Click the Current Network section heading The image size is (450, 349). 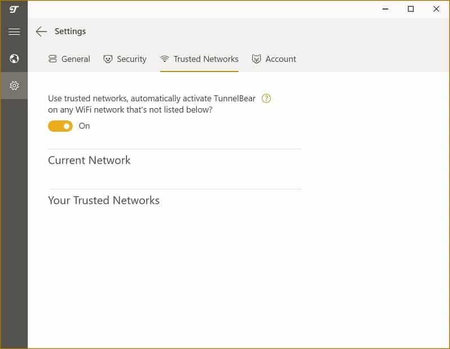(89, 160)
